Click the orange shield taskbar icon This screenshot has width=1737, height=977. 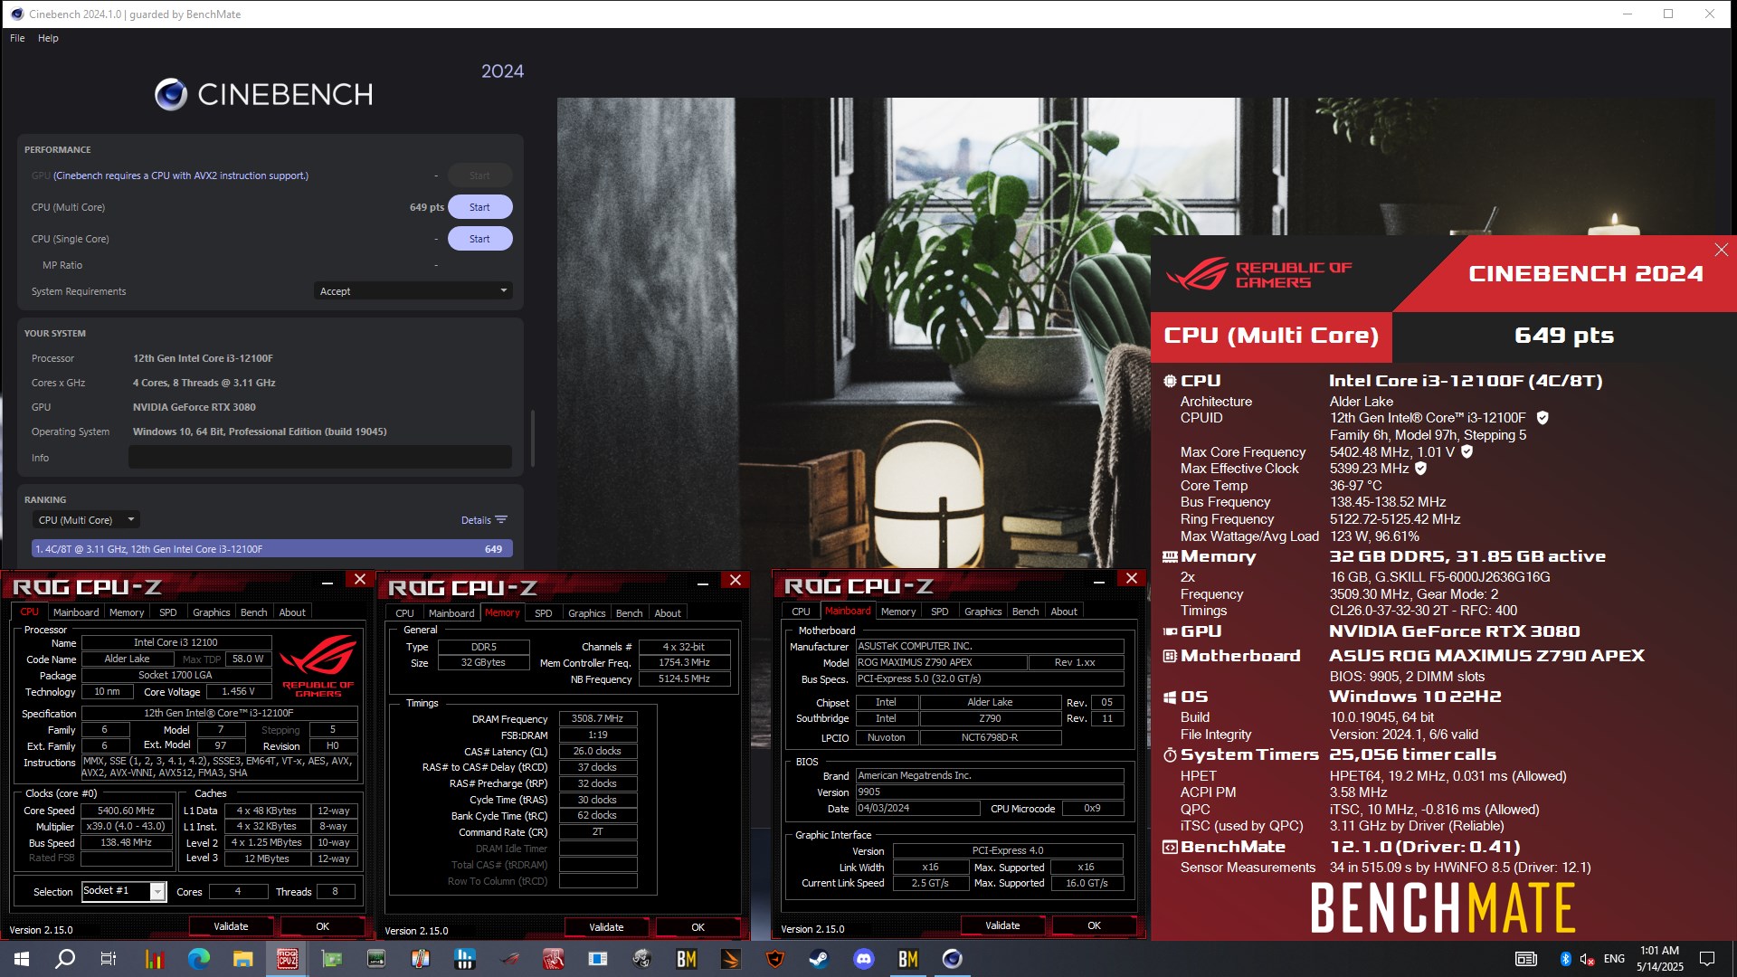click(x=775, y=959)
